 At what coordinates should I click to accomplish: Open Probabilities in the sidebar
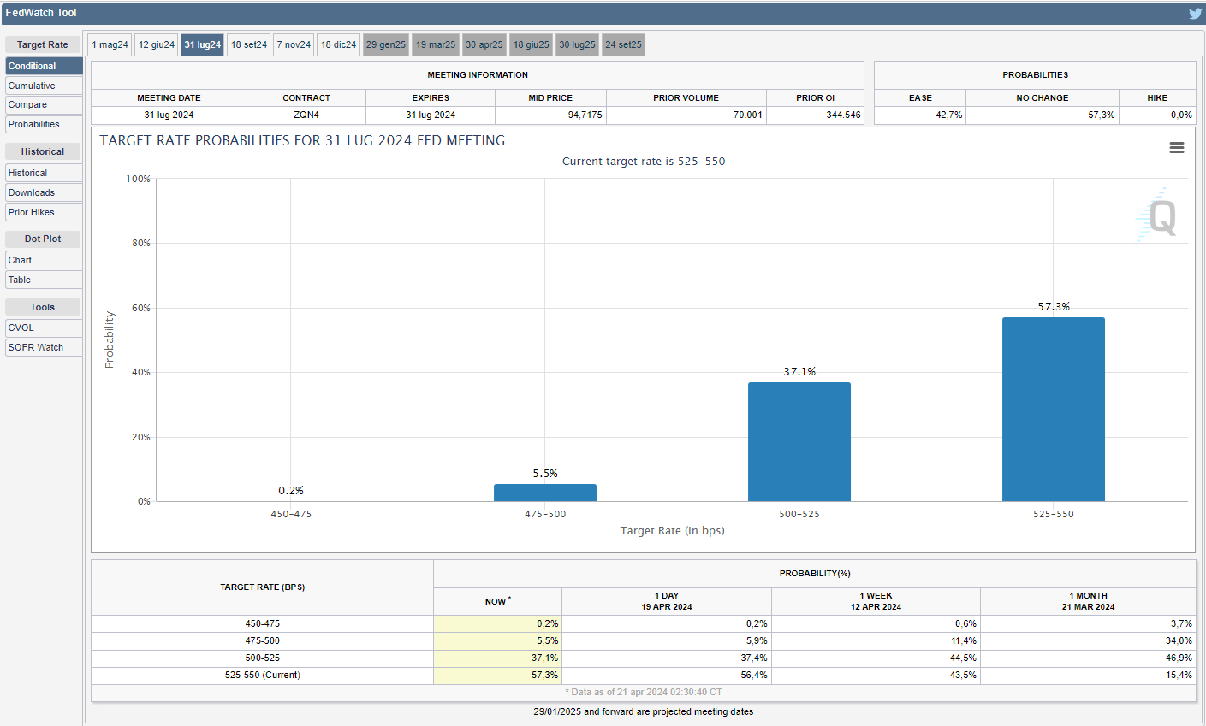click(x=44, y=124)
